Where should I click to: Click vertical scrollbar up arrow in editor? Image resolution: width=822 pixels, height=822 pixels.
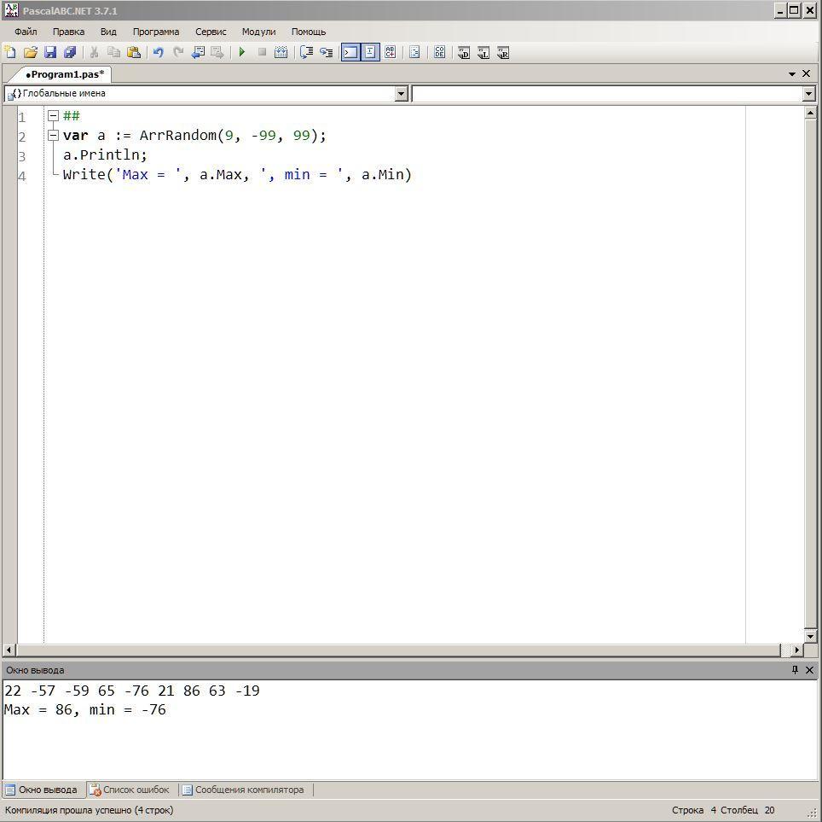point(810,113)
